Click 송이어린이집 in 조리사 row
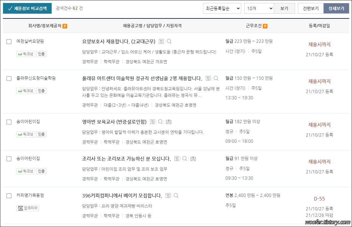 click(x=28, y=158)
